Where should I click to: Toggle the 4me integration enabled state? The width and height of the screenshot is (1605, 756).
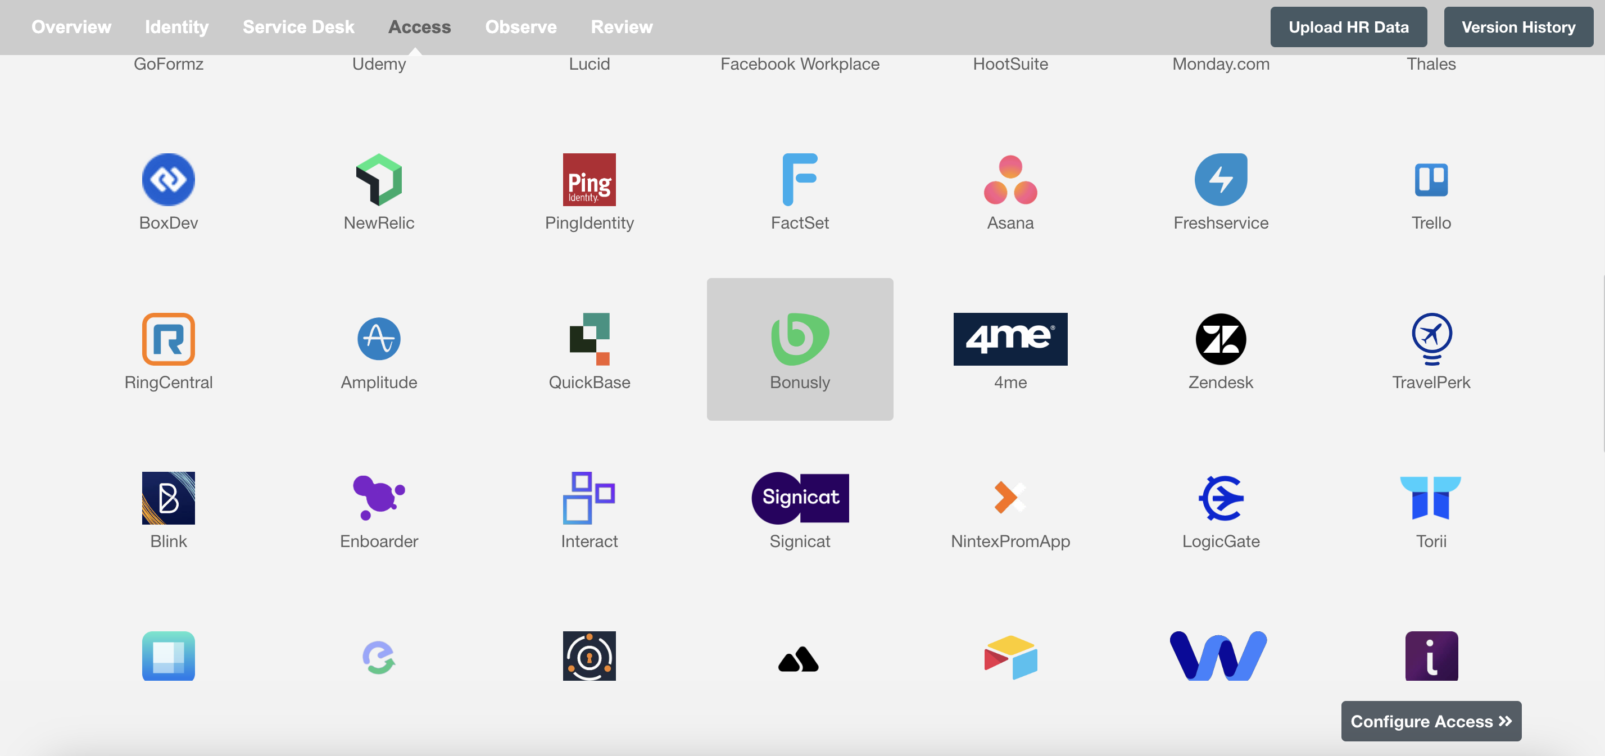point(1010,348)
